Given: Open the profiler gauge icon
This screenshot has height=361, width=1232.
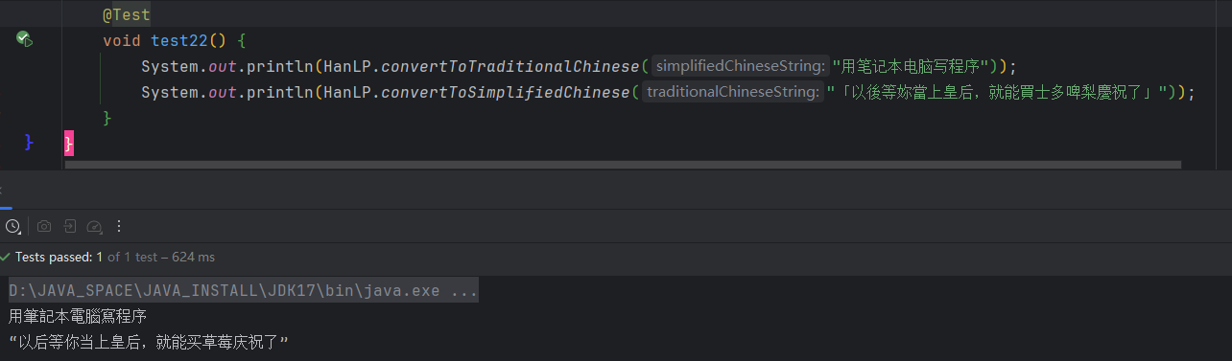Looking at the screenshot, I should [94, 226].
